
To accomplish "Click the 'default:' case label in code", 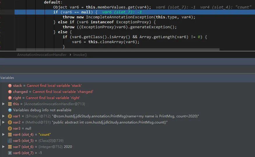I will click(53, 2).
